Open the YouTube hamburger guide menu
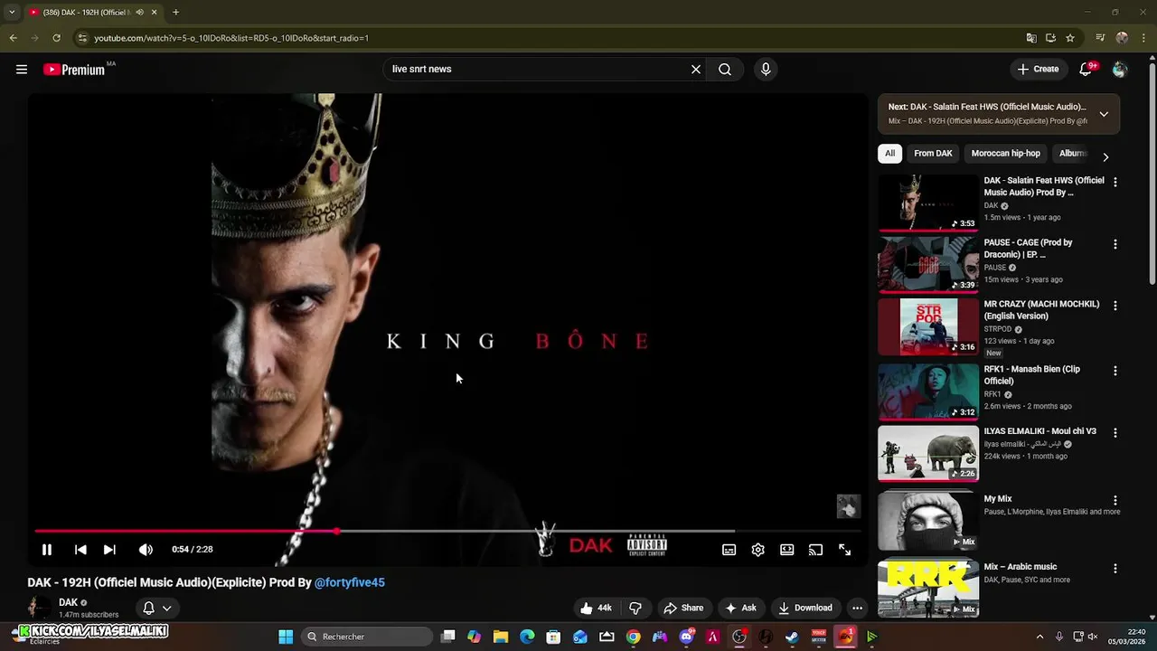1157x651 pixels. click(x=22, y=70)
